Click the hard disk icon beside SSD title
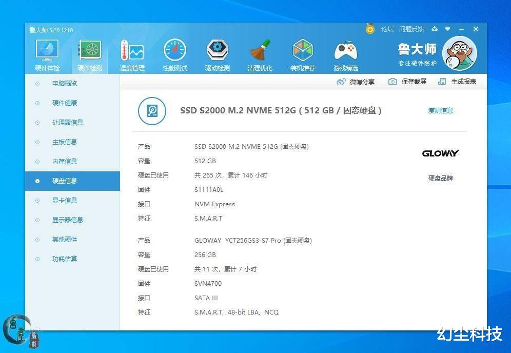511x353 pixels. (152, 111)
